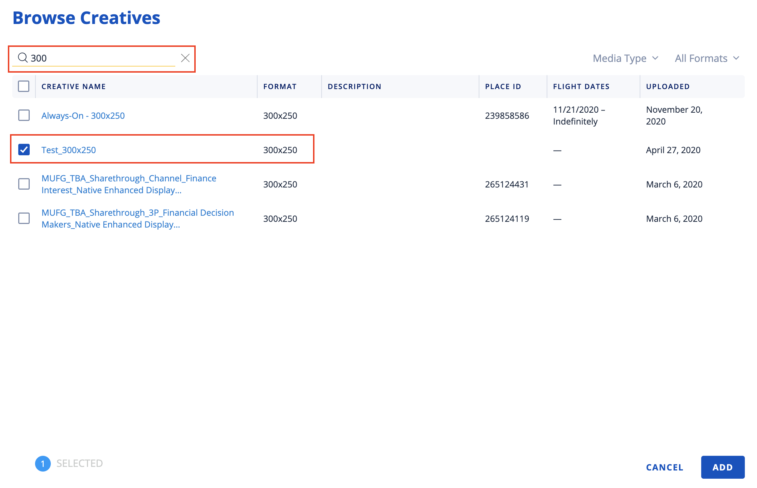Check the Always-On - 300x250 checkbox
757x488 pixels.
[24, 115]
